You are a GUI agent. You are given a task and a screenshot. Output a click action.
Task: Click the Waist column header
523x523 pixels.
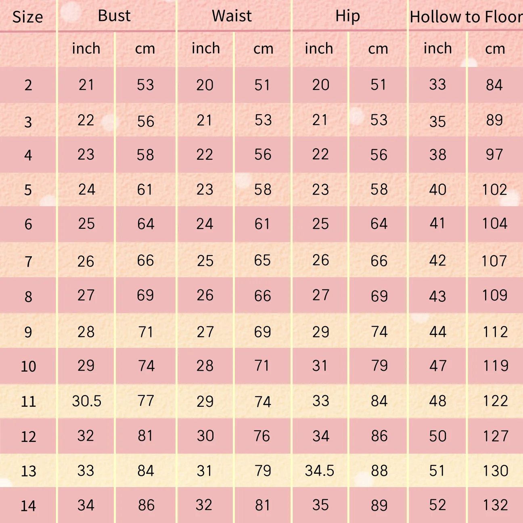coord(232,16)
